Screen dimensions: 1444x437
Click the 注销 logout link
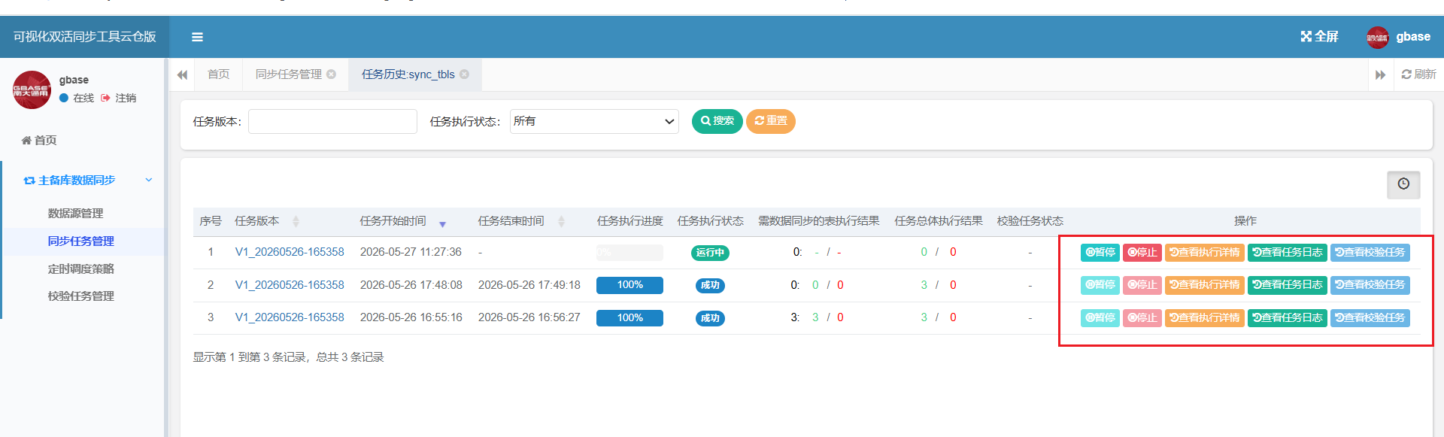pyautogui.click(x=119, y=99)
